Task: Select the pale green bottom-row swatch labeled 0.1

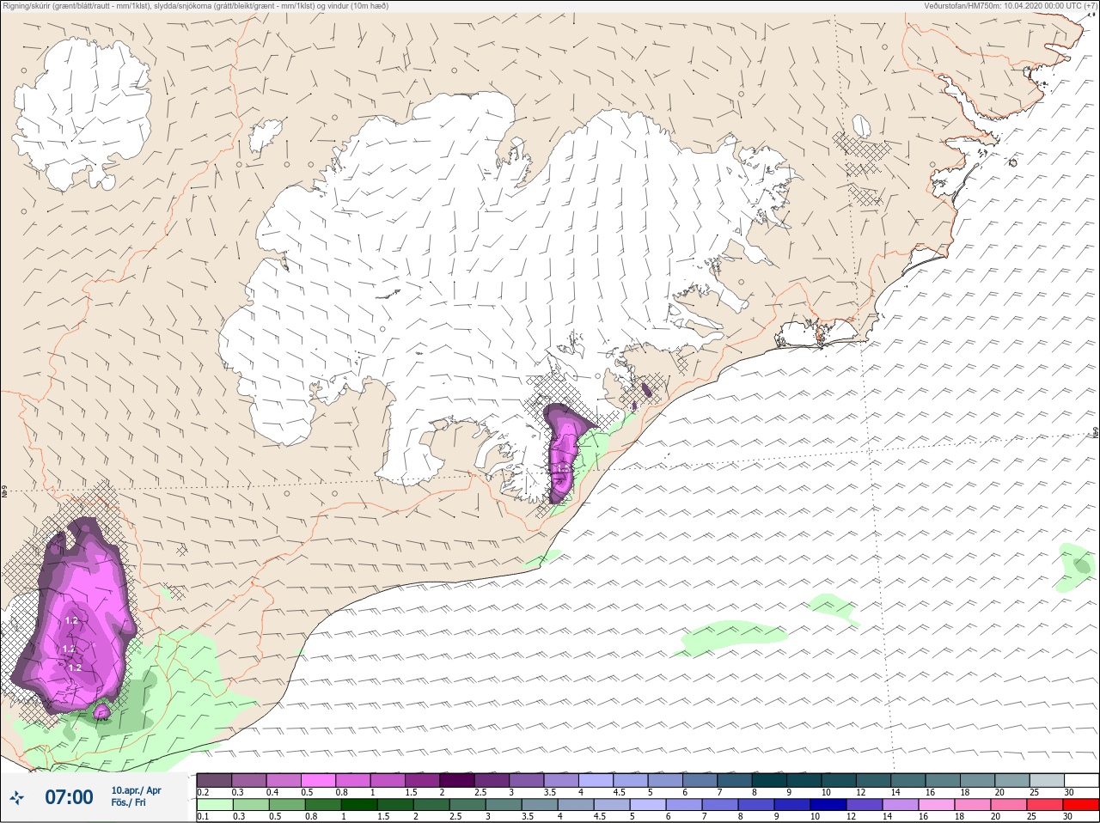Action: coord(214,805)
